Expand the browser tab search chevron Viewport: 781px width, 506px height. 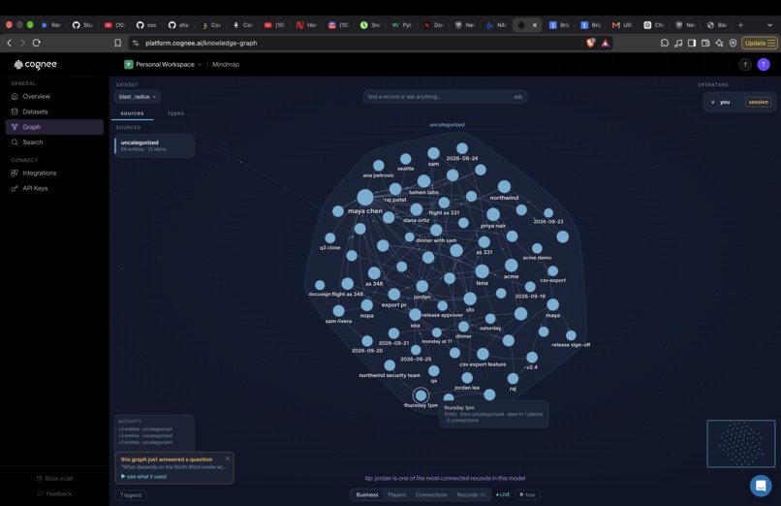[x=769, y=25]
